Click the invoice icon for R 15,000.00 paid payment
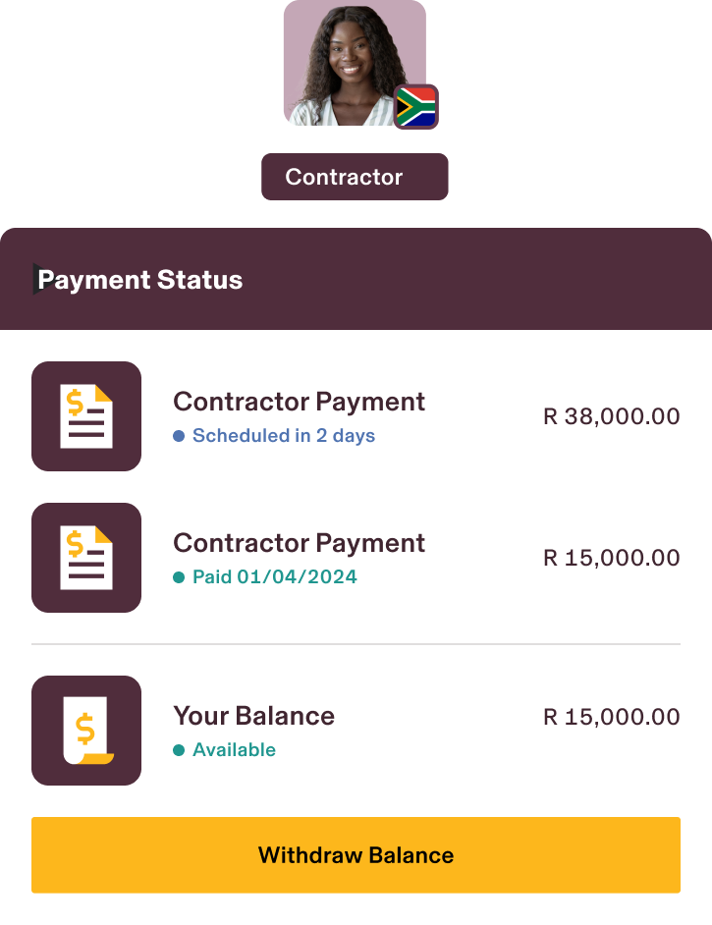 click(x=86, y=558)
